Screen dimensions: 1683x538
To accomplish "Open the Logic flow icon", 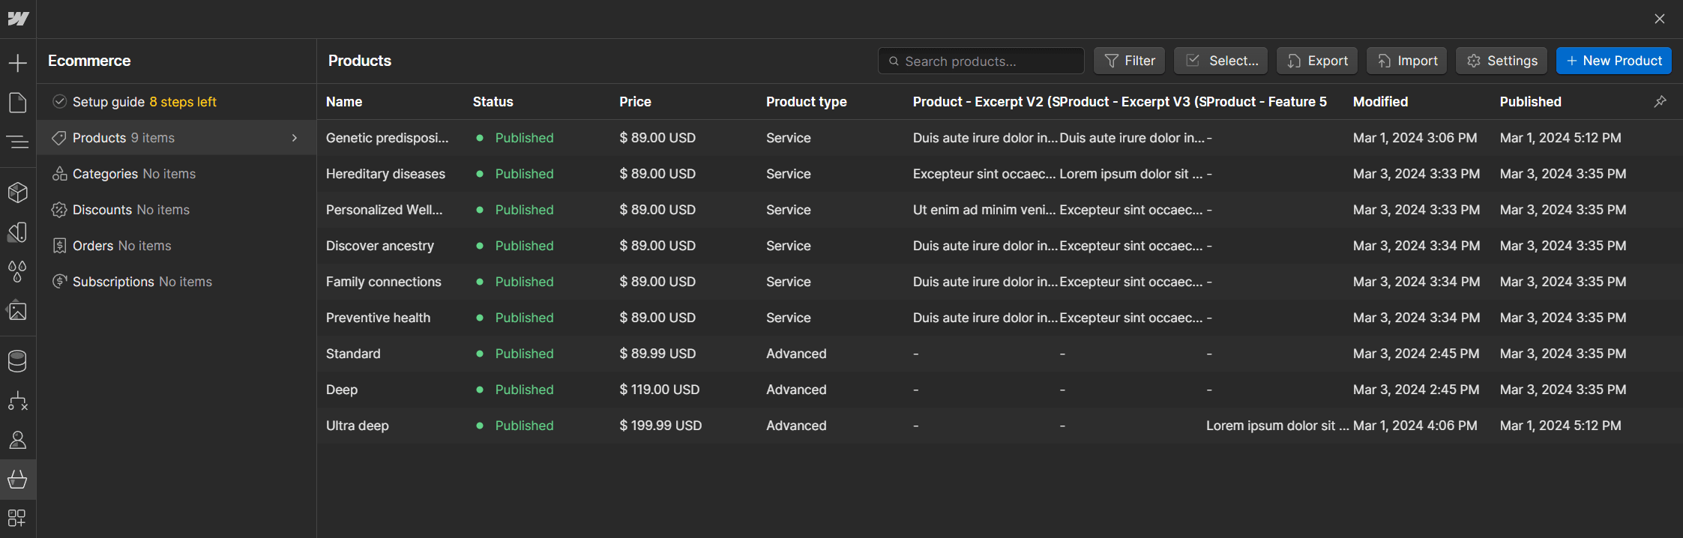I will coord(18,401).
